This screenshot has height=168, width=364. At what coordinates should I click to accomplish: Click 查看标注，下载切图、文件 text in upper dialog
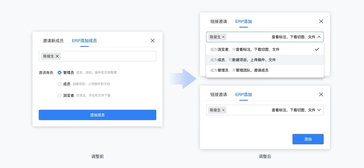[294, 37]
